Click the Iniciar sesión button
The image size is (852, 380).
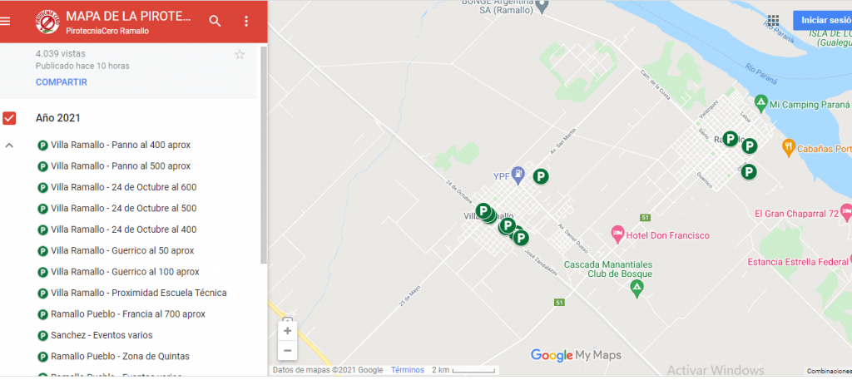(823, 20)
